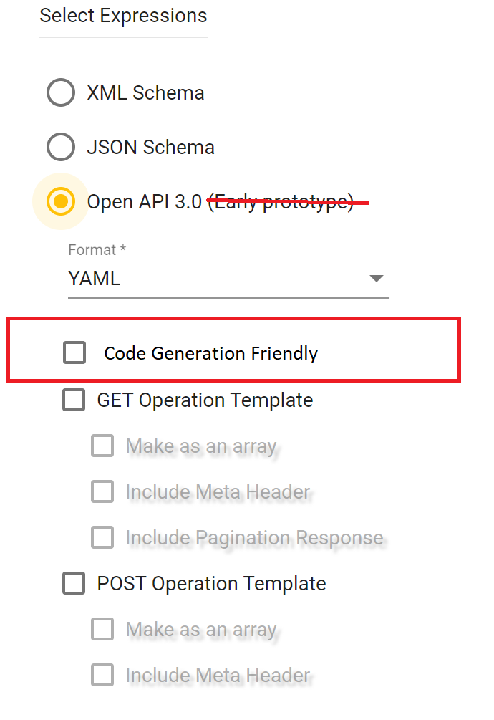This screenshot has width=494, height=720.
Task: Click the Early prototype strikethrough text
Action: 286,201
